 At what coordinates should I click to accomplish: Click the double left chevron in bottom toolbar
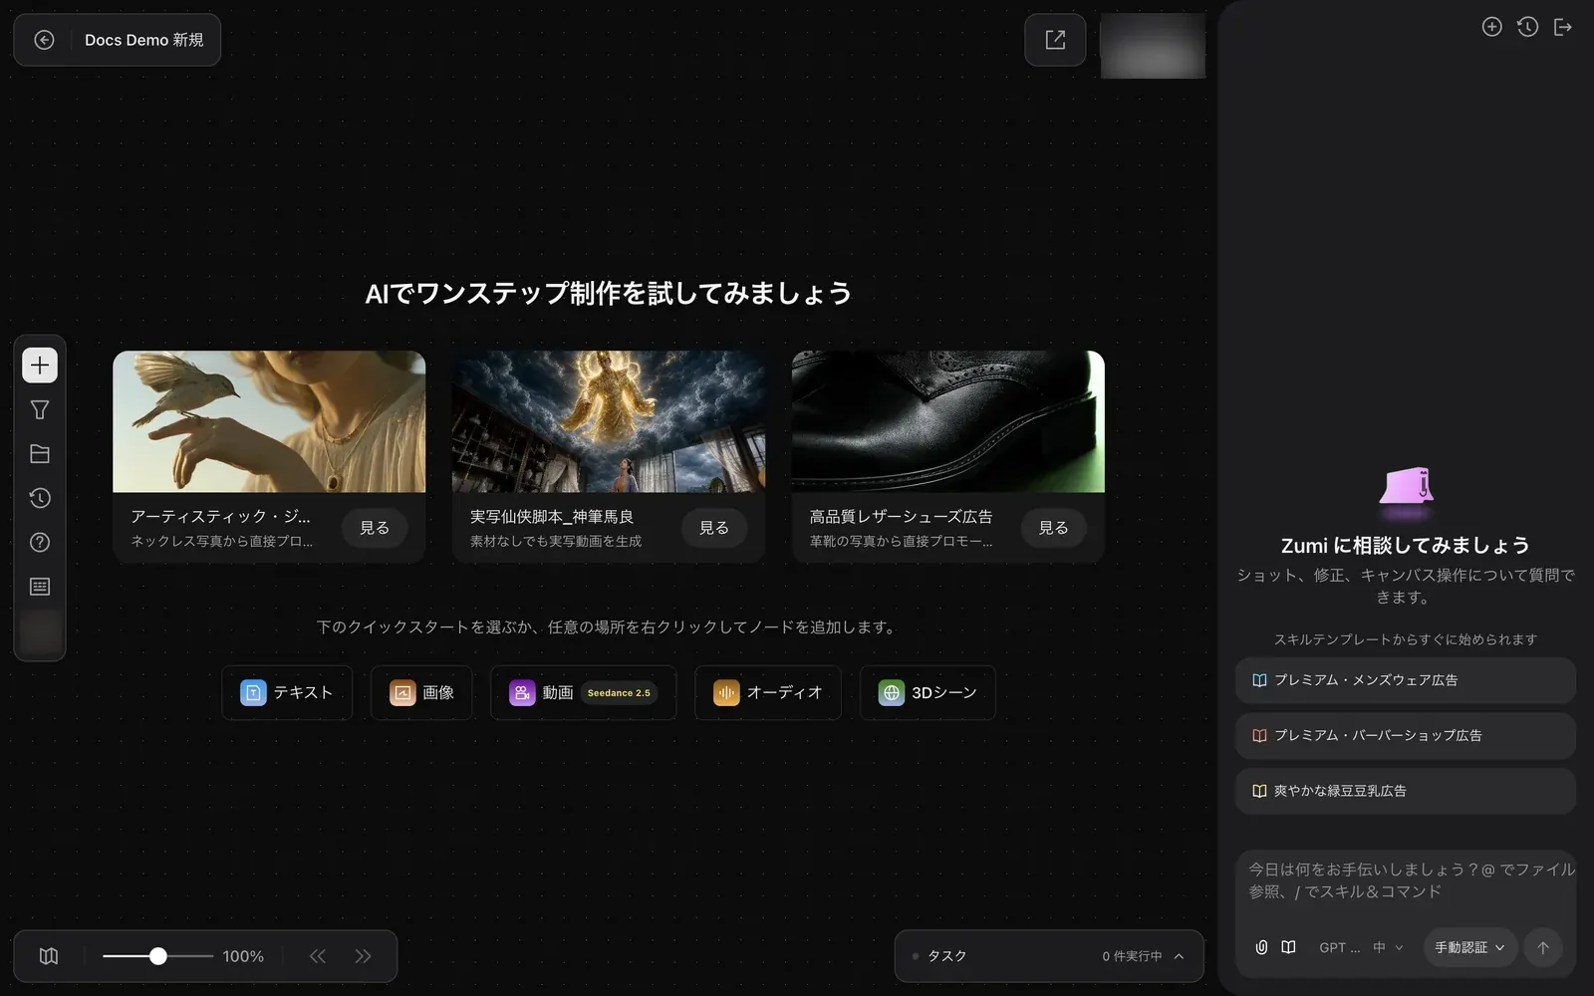pyautogui.click(x=318, y=956)
